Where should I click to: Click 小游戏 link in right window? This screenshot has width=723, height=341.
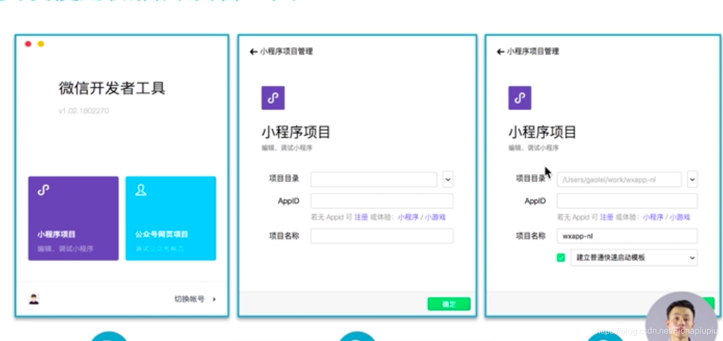(x=679, y=217)
